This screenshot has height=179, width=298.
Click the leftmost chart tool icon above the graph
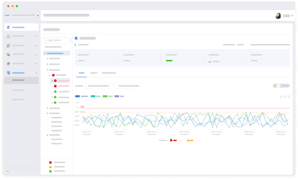(x=281, y=97)
